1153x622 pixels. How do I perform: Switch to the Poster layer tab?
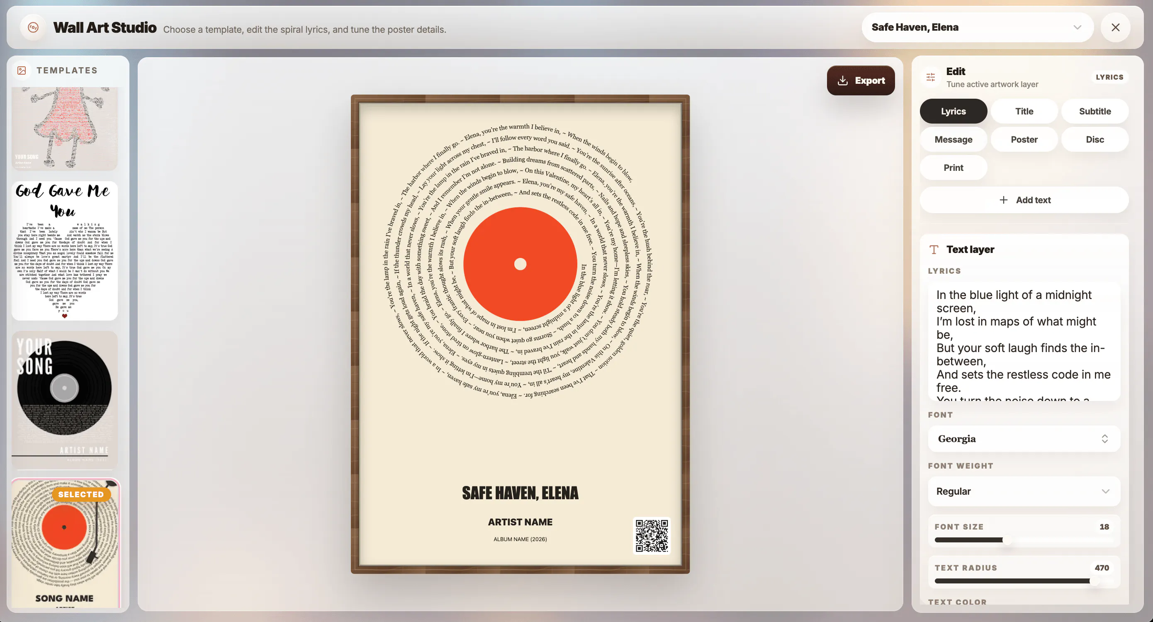[1024, 139]
